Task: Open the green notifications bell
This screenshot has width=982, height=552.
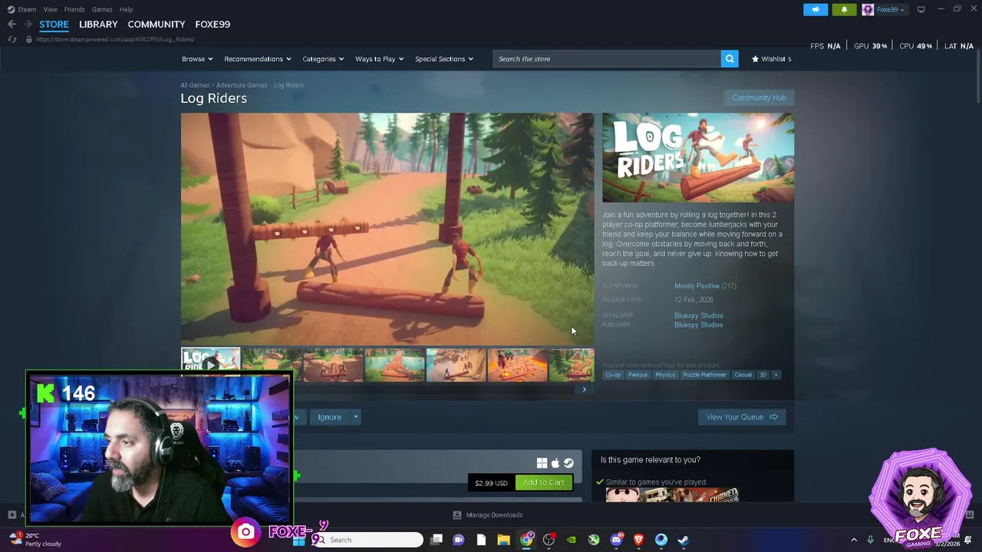Action: tap(844, 9)
